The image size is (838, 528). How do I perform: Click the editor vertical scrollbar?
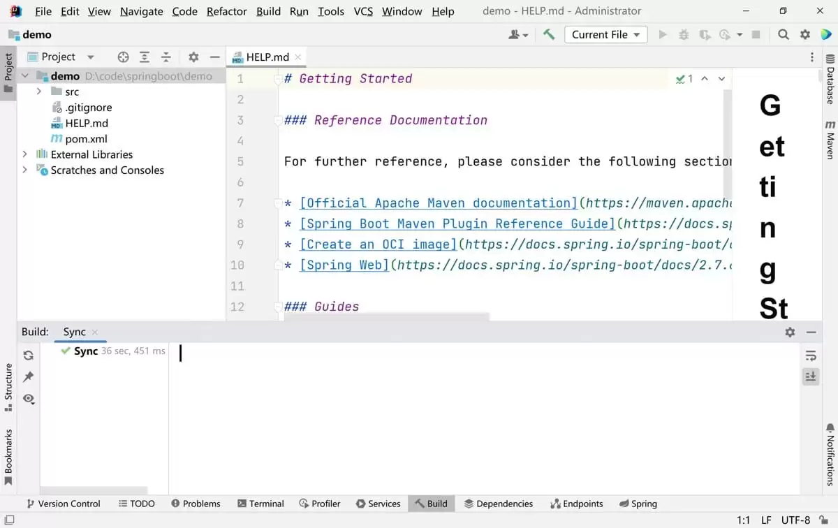tap(727, 143)
